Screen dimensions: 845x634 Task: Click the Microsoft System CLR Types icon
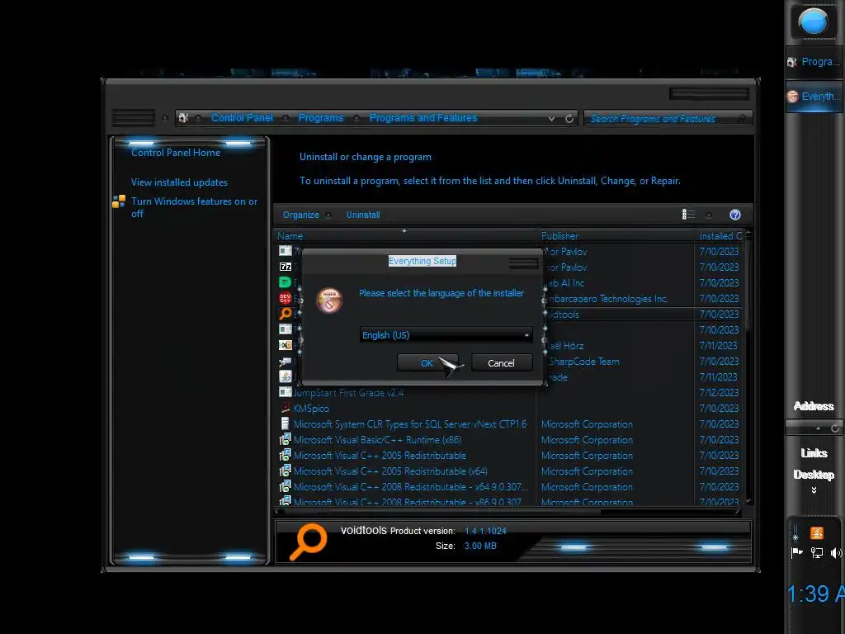[285, 423]
